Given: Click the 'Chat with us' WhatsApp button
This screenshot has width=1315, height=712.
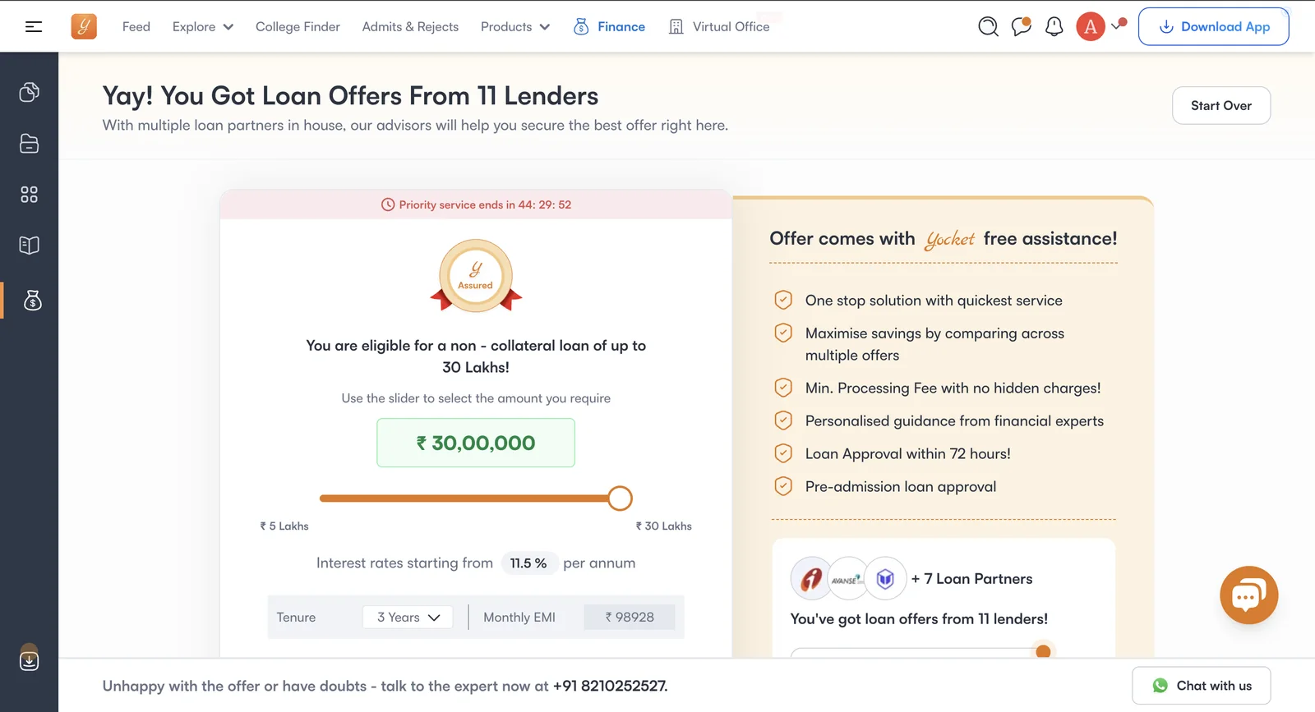Looking at the screenshot, I should tap(1202, 686).
